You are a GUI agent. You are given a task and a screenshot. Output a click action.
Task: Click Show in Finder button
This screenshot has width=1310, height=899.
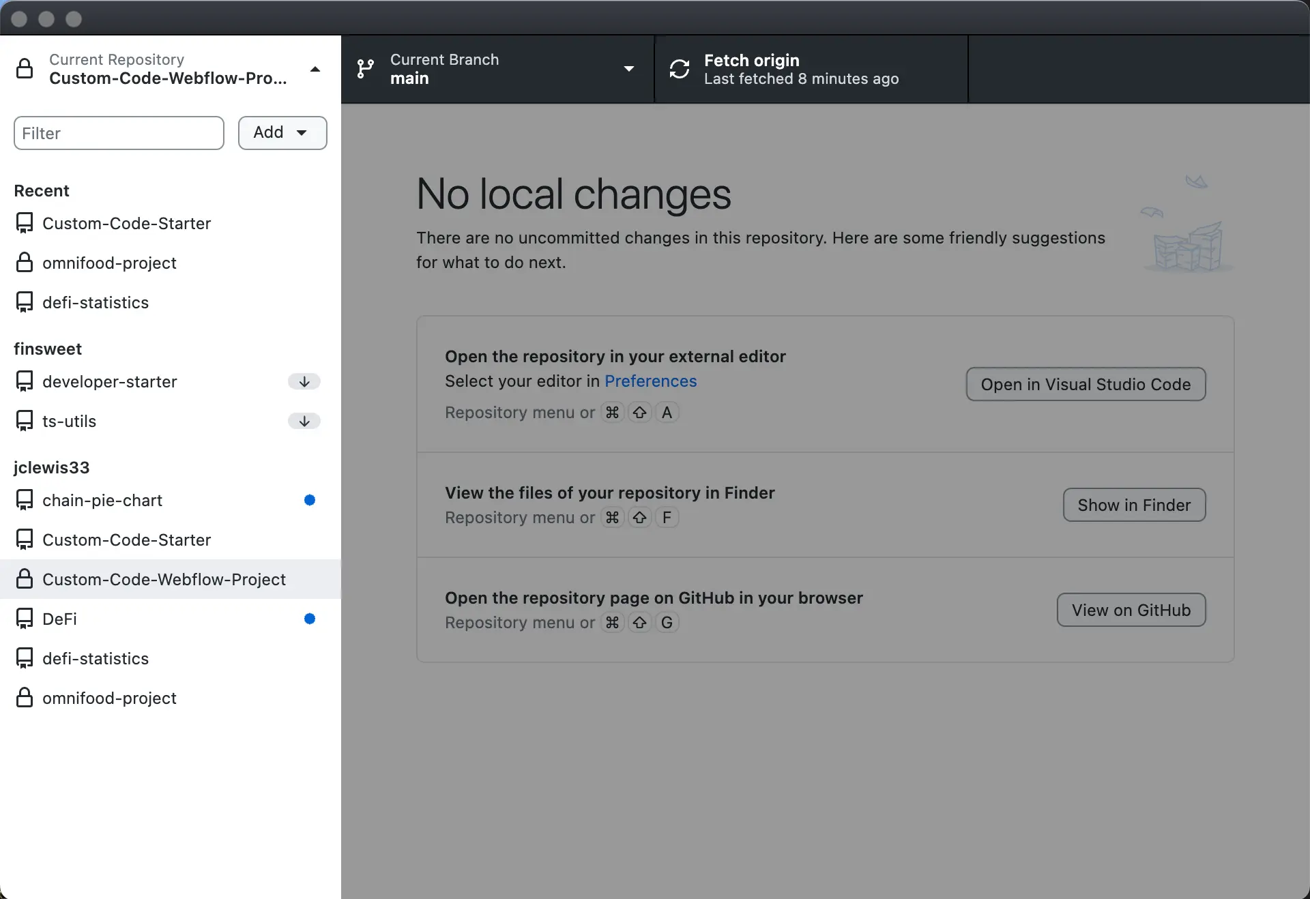point(1134,504)
